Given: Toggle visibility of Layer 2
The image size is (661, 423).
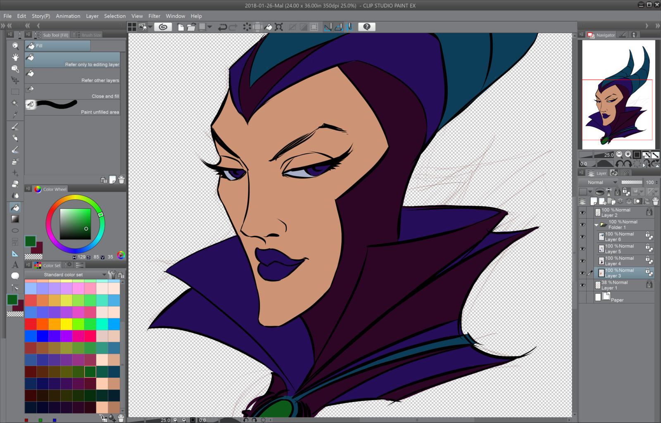Looking at the screenshot, I should click(x=583, y=213).
